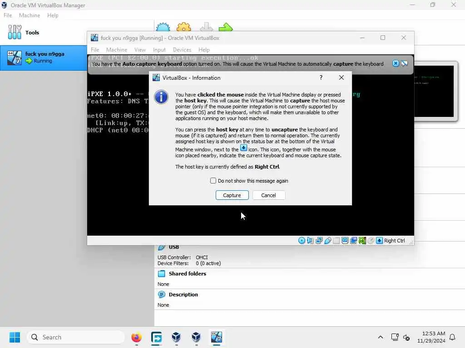The height and width of the screenshot is (348, 465).
Task: Click the USB section header in Manager details
Action: pos(174,247)
